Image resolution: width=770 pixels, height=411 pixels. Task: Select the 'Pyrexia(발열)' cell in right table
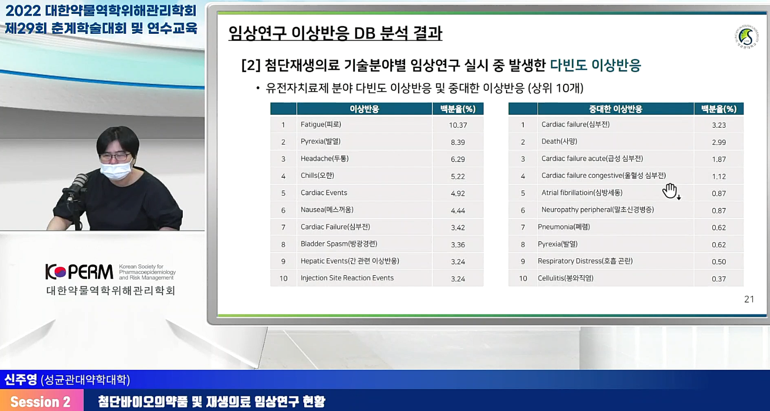coord(616,244)
